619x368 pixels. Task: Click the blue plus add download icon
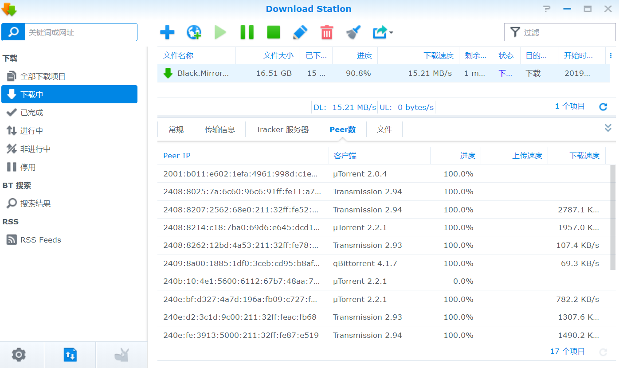point(167,32)
